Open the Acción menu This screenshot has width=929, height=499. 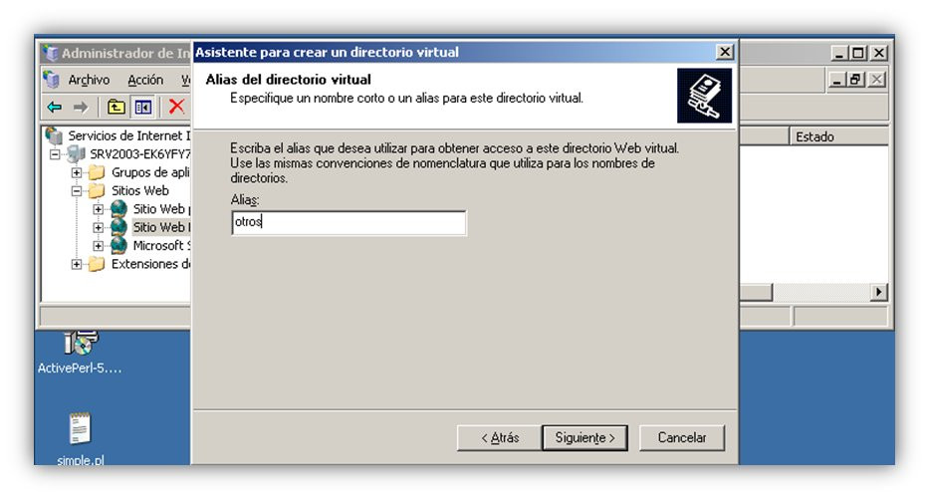(145, 80)
